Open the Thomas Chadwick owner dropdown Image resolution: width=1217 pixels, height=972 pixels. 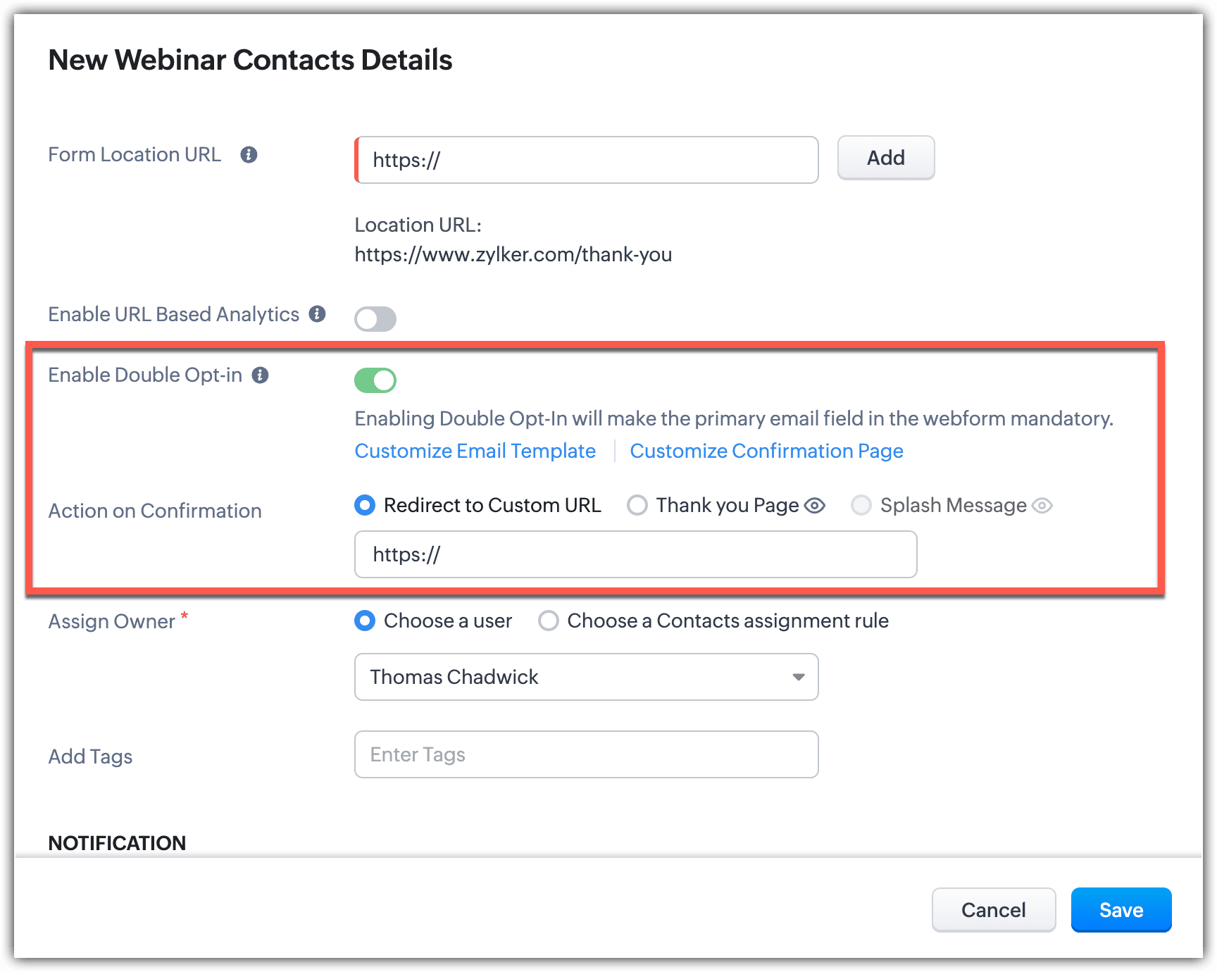coord(586,677)
